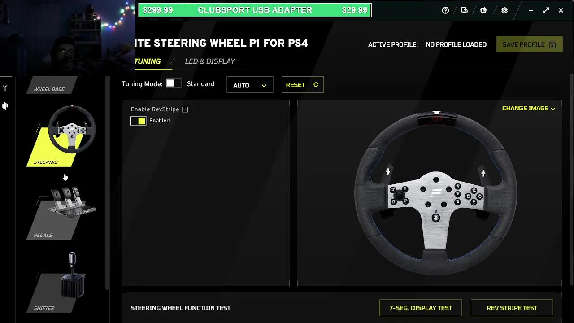The height and width of the screenshot is (323, 574).
Task: Click the floppy disk icon on Save Profile
Action: [x=552, y=44]
